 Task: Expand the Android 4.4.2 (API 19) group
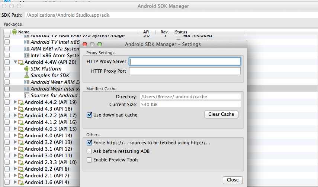[x=15, y=102]
